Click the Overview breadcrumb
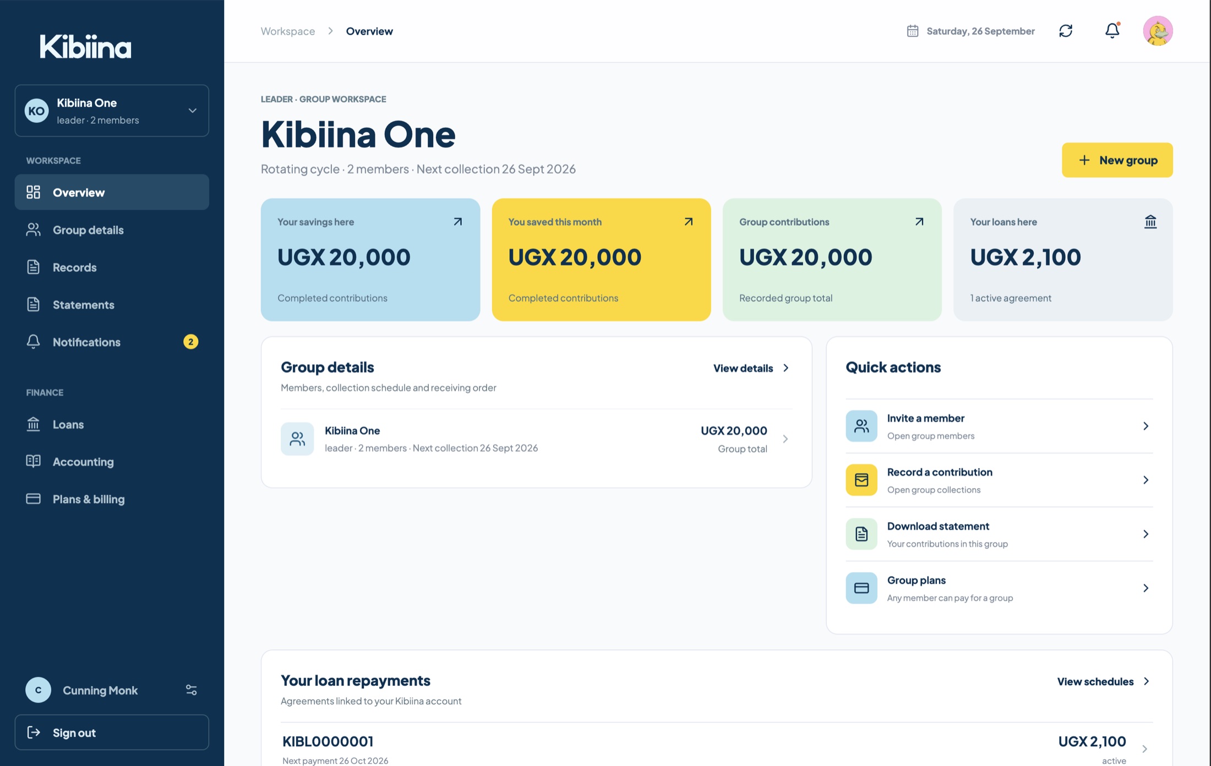This screenshot has width=1211, height=766. tap(369, 31)
